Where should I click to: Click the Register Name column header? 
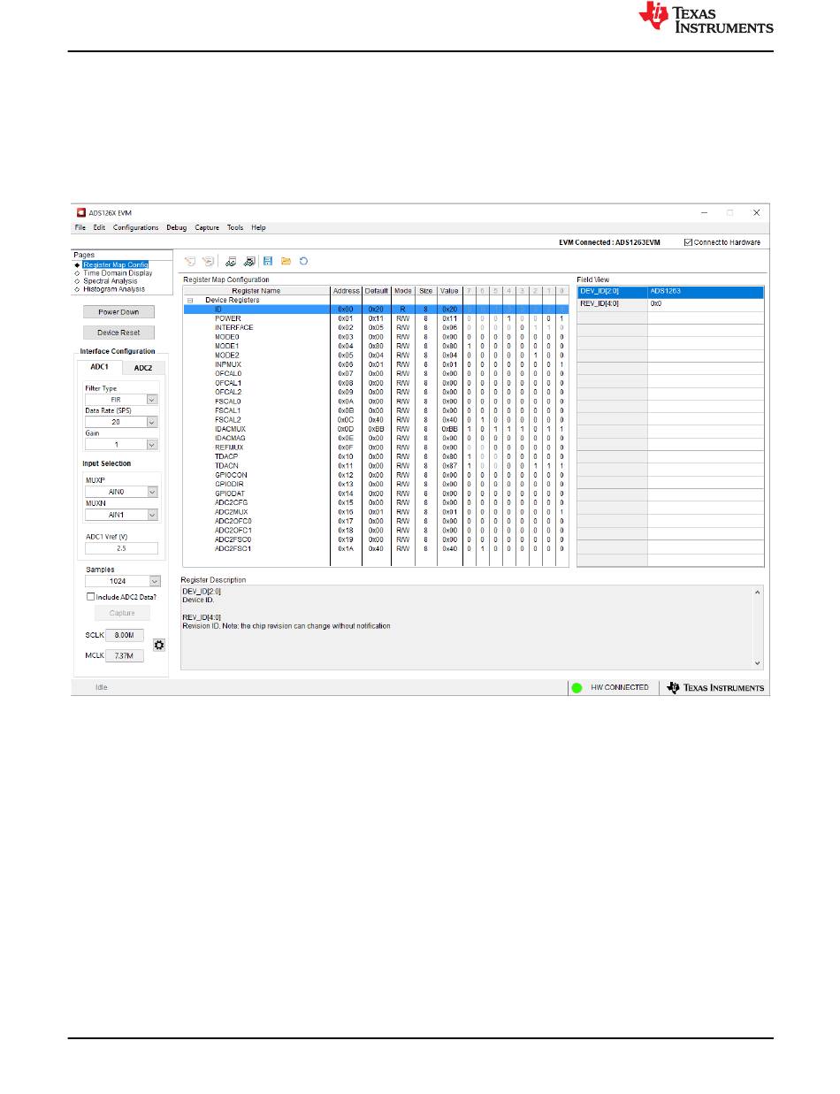pos(256,291)
